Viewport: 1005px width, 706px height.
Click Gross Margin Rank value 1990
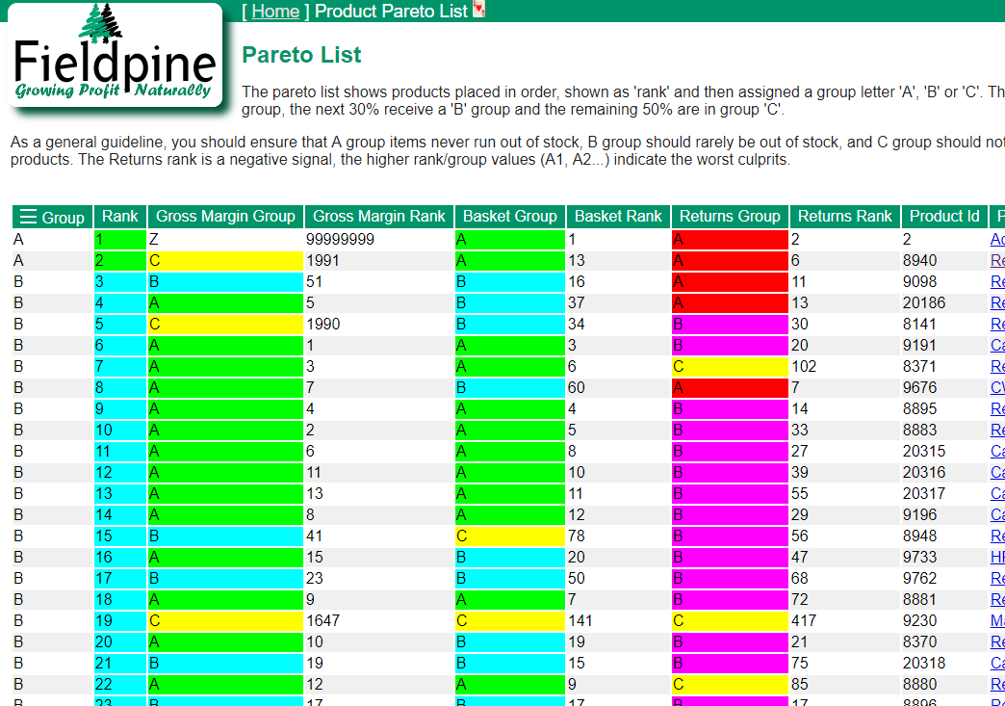(322, 325)
